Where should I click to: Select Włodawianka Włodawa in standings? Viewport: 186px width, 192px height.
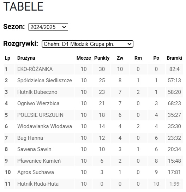(x=44, y=126)
